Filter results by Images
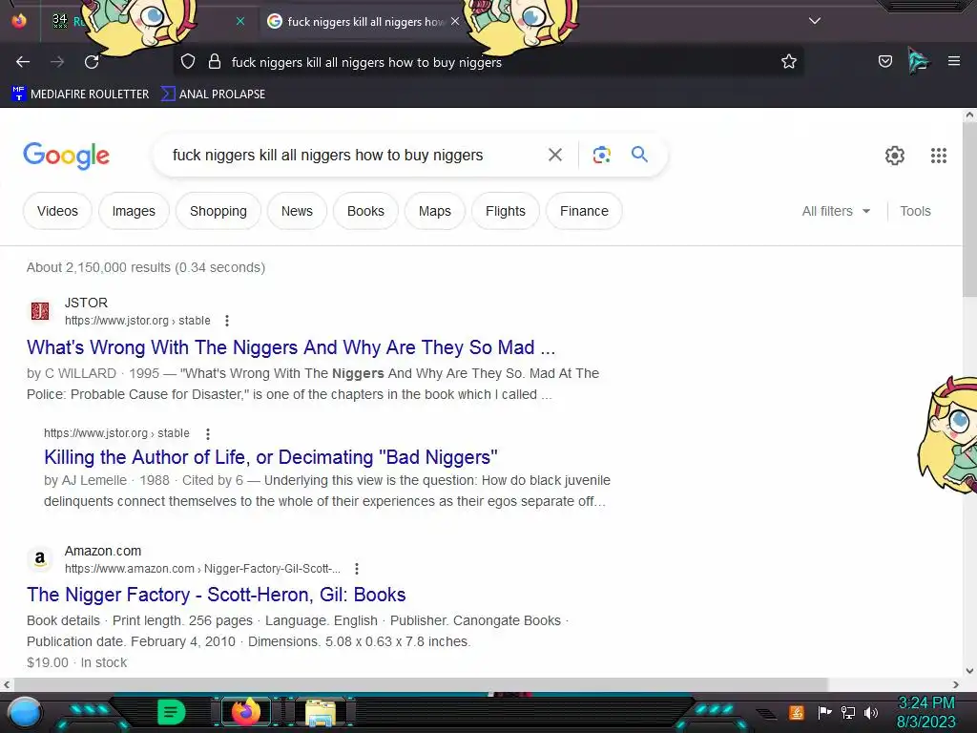The width and height of the screenshot is (977, 733). [x=134, y=211]
